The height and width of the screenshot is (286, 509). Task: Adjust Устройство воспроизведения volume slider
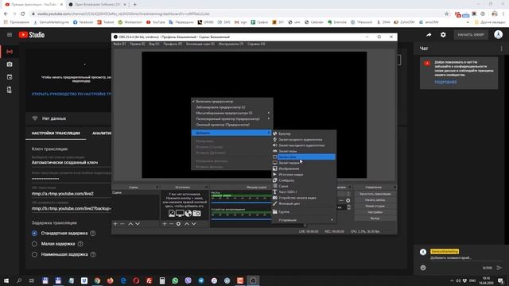(x=241, y=219)
